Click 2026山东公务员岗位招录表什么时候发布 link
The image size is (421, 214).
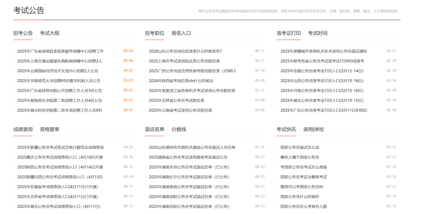(x=185, y=51)
